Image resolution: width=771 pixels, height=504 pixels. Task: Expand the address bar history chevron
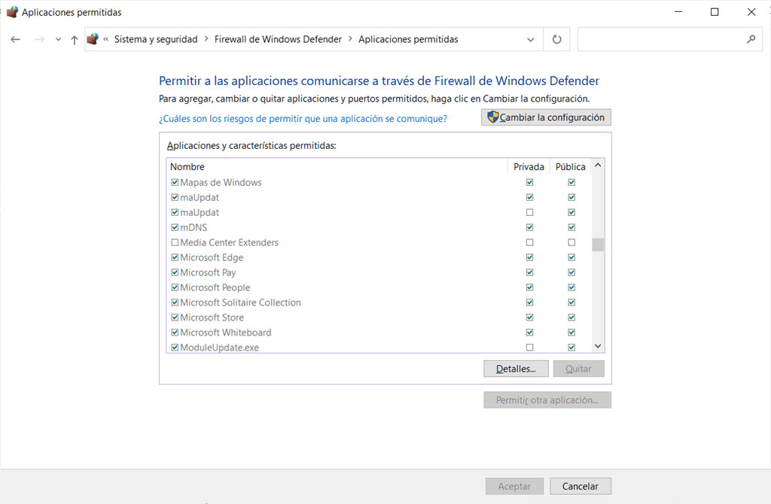point(531,40)
